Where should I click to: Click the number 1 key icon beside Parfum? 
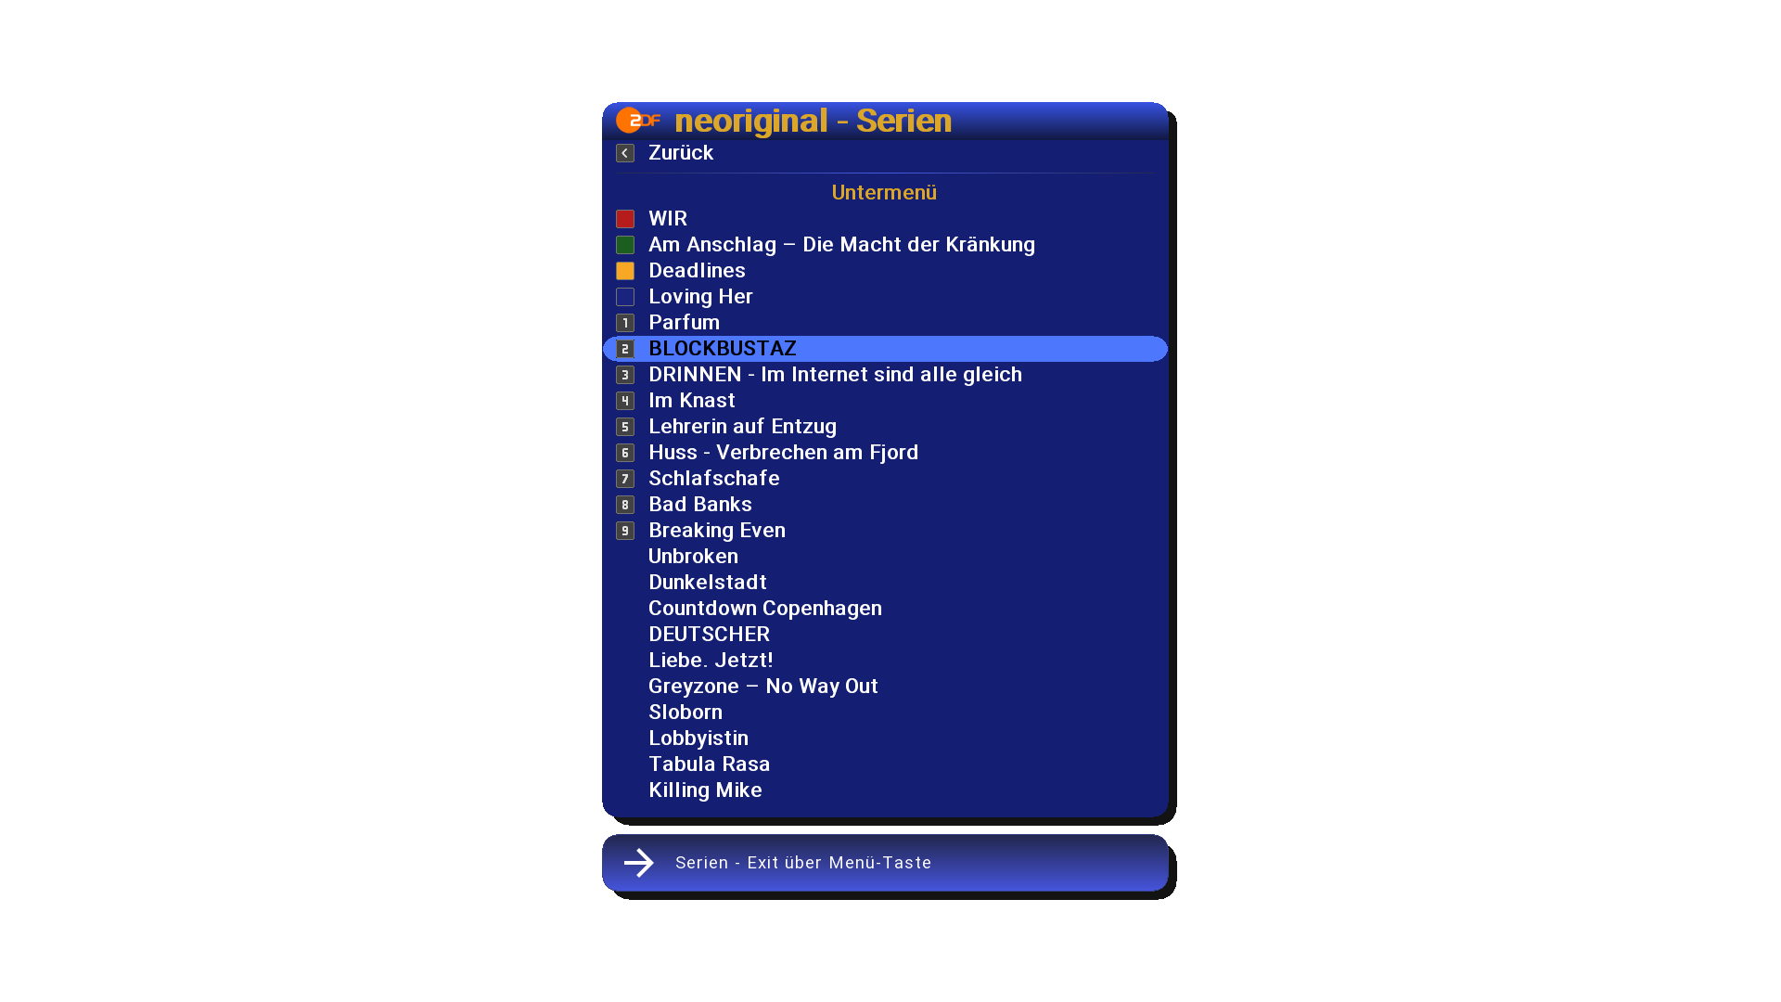pos(625,323)
